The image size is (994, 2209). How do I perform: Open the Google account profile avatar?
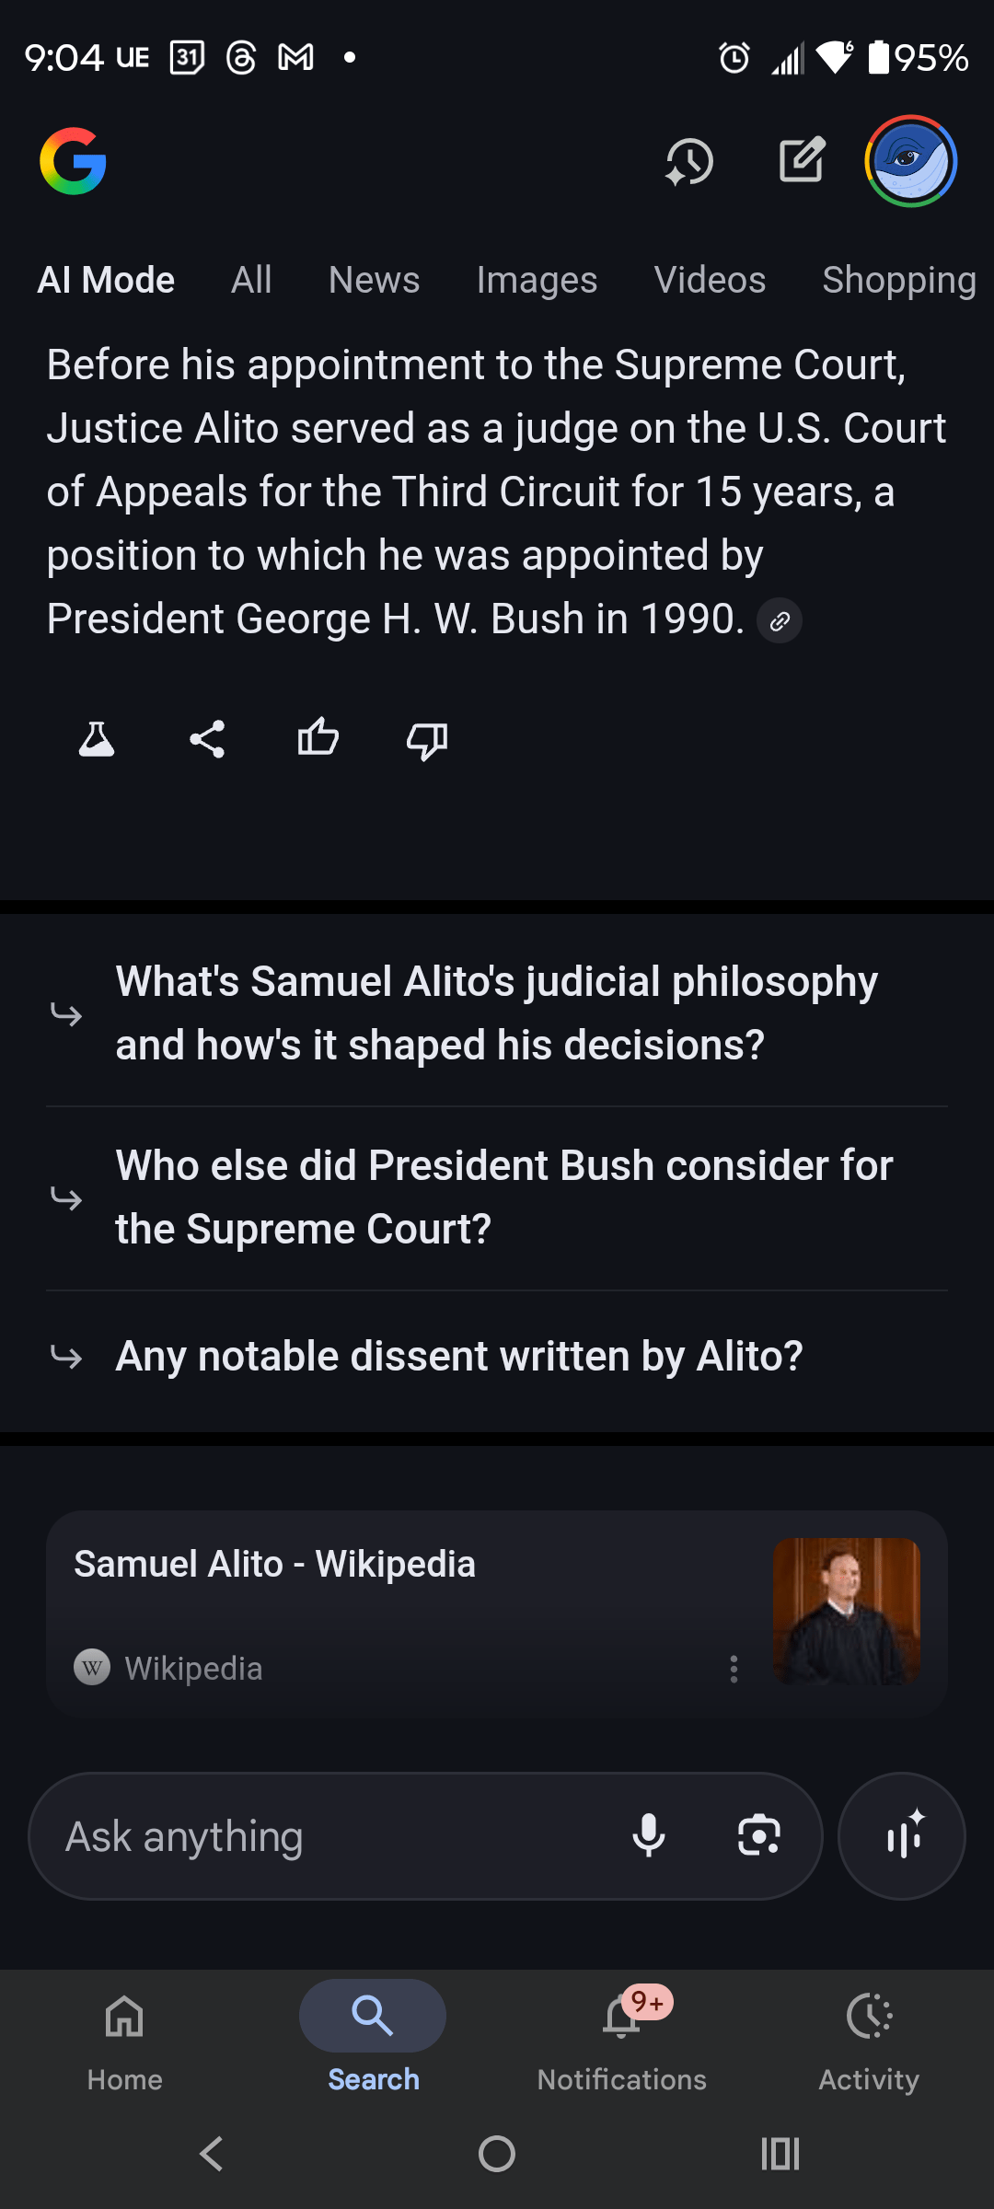(910, 161)
